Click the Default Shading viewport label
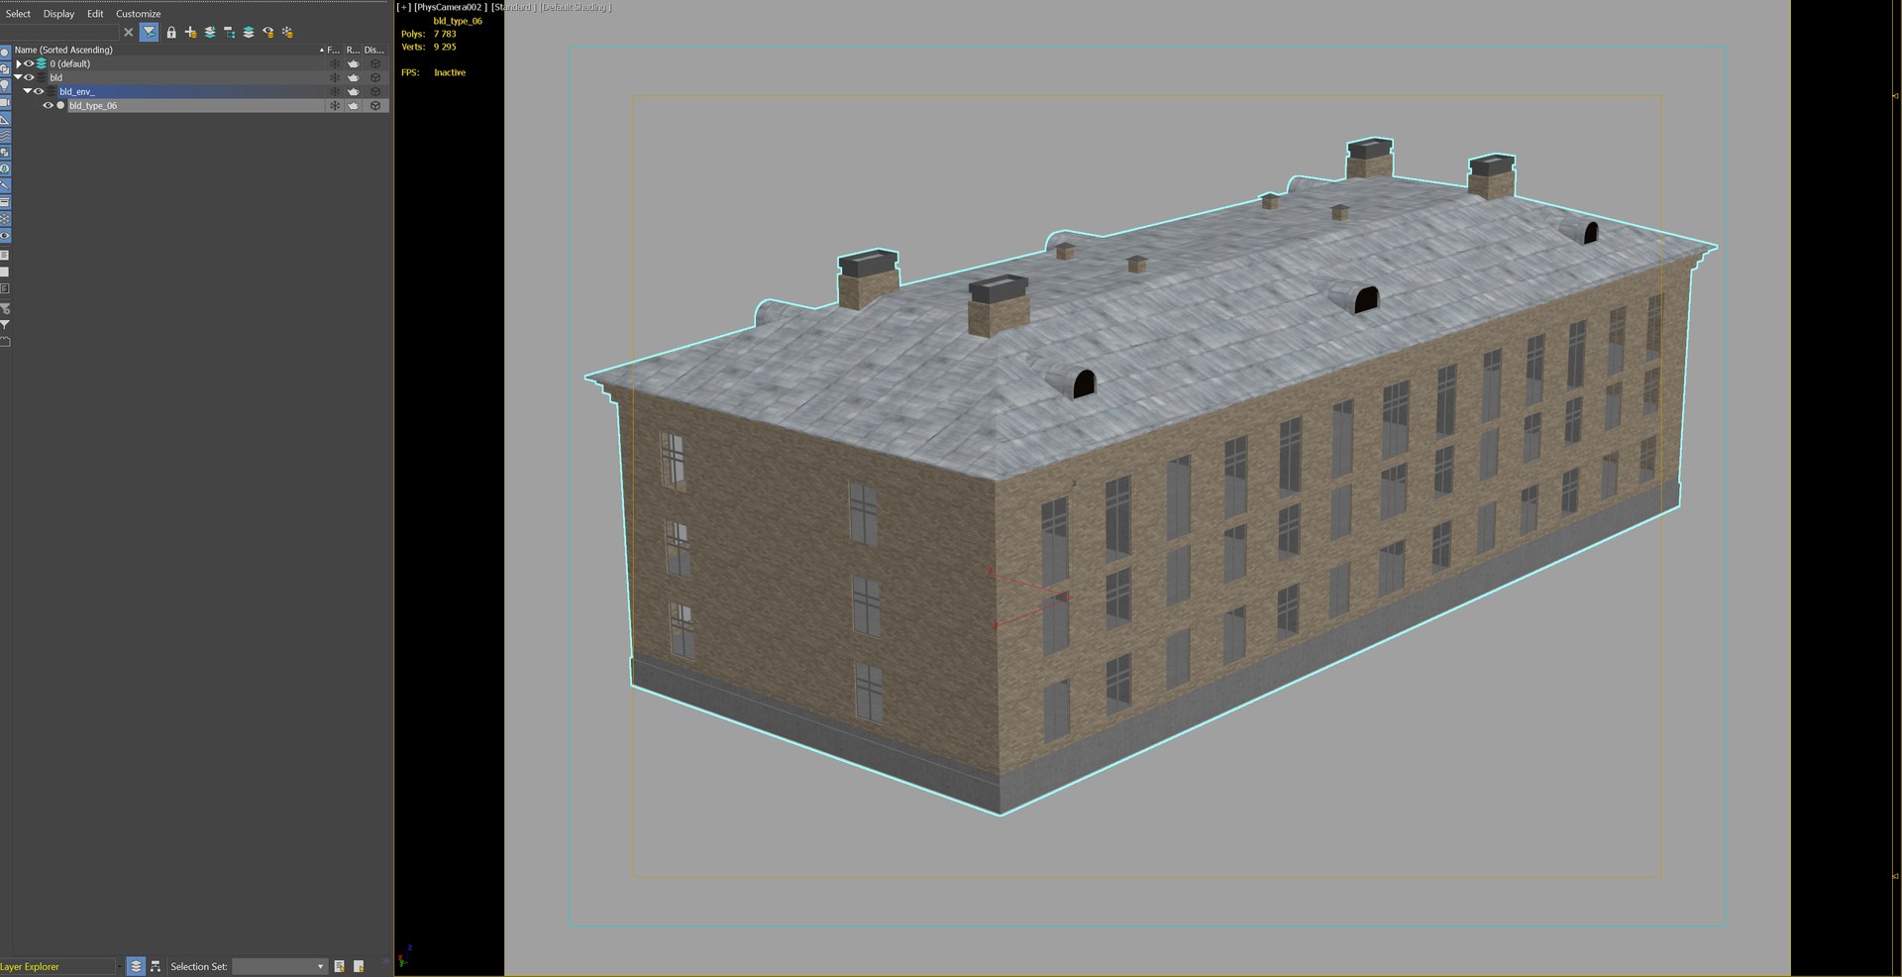Image resolution: width=1902 pixels, height=977 pixels. pyautogui.click(x=576, y=7)
